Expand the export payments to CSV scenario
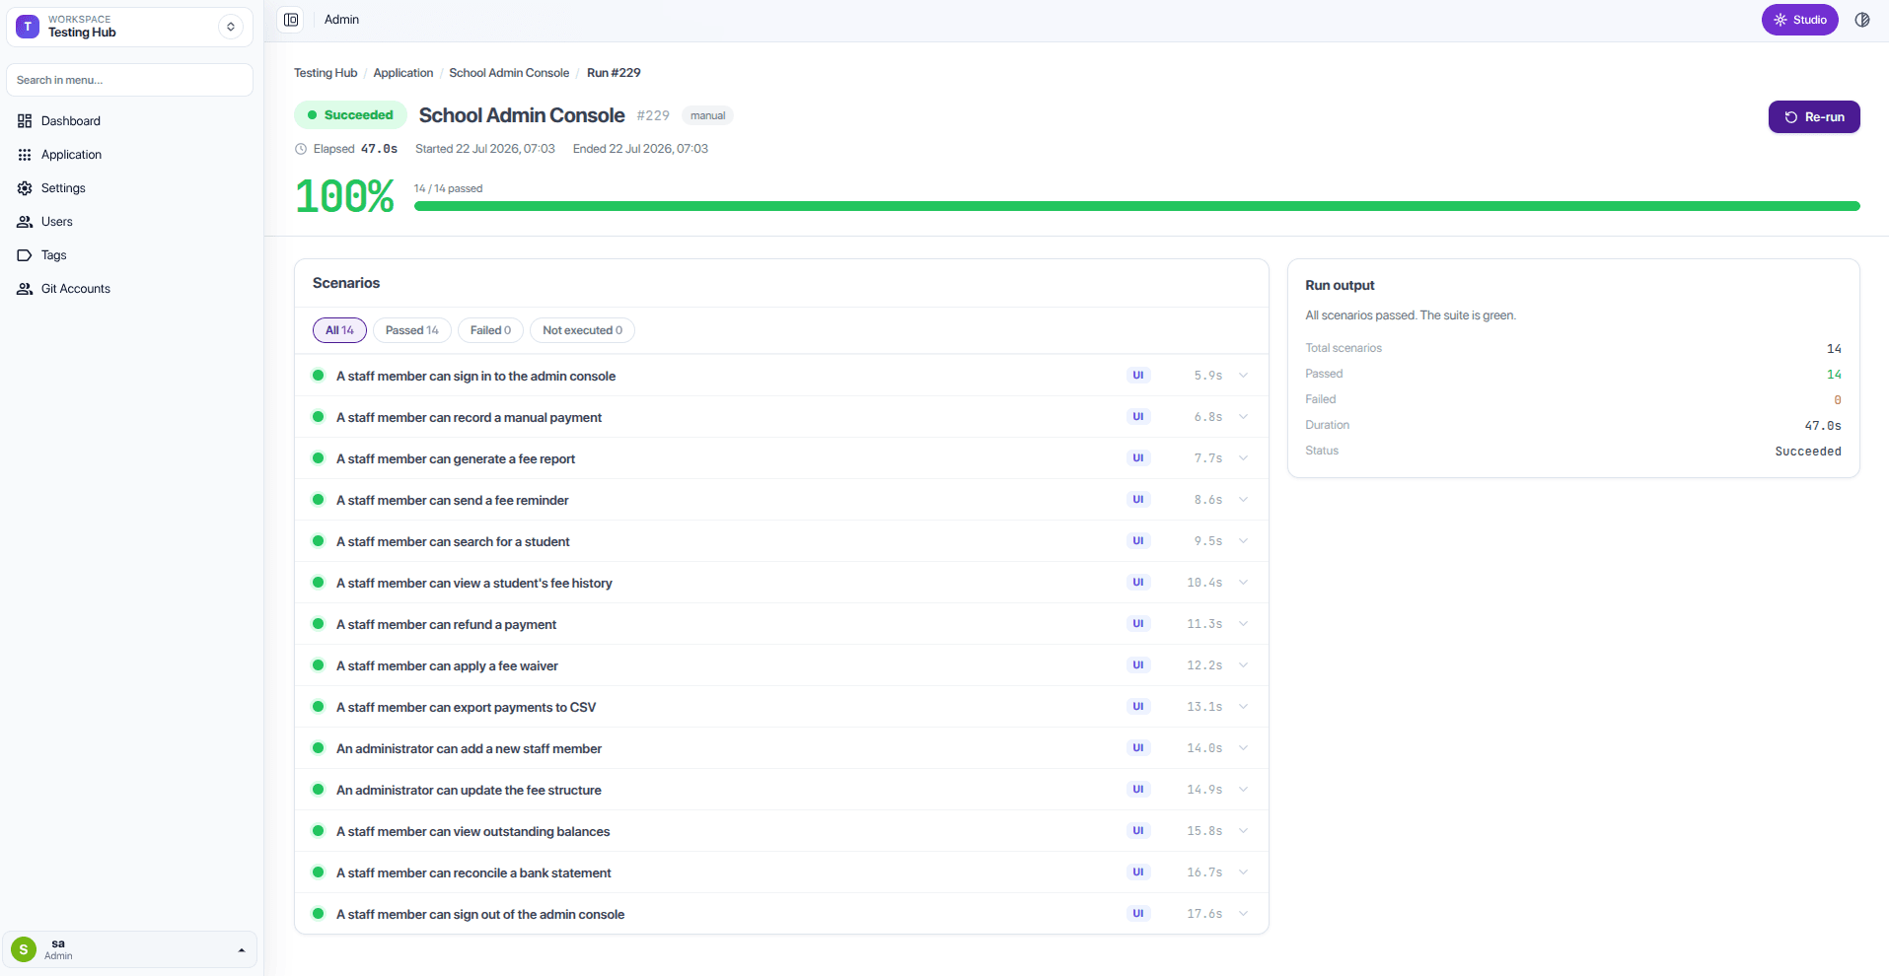Image resolution: width=1889 pixels, height=976 pixels. [1243, 707]
